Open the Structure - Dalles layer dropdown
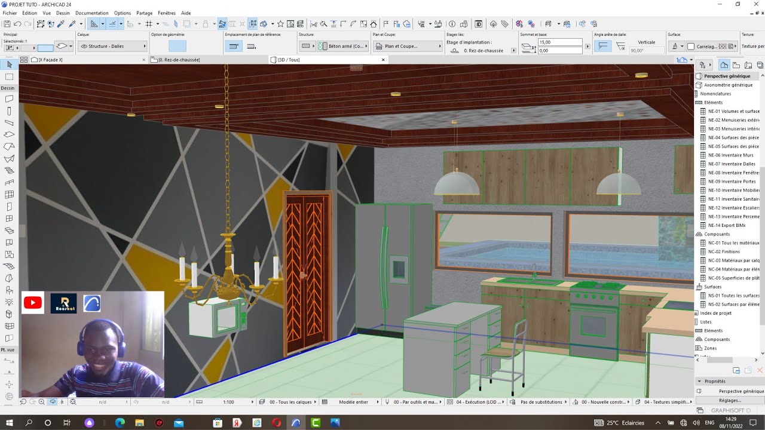Image resolution: width=765 pixels, height=430 pixels. (112, 46)
